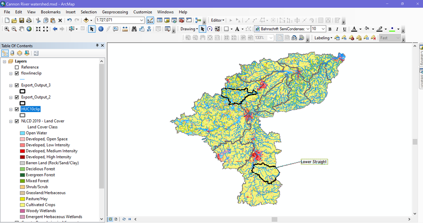The image size is (423, 223).
Task: Click the Go Back to Previous Extent arrow
Action: [x=55, y=29]
